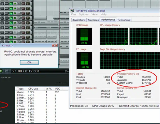Click the Task Manager title bar icon
This screenshot has height=124, width=160.
click(x=72, y=11)
